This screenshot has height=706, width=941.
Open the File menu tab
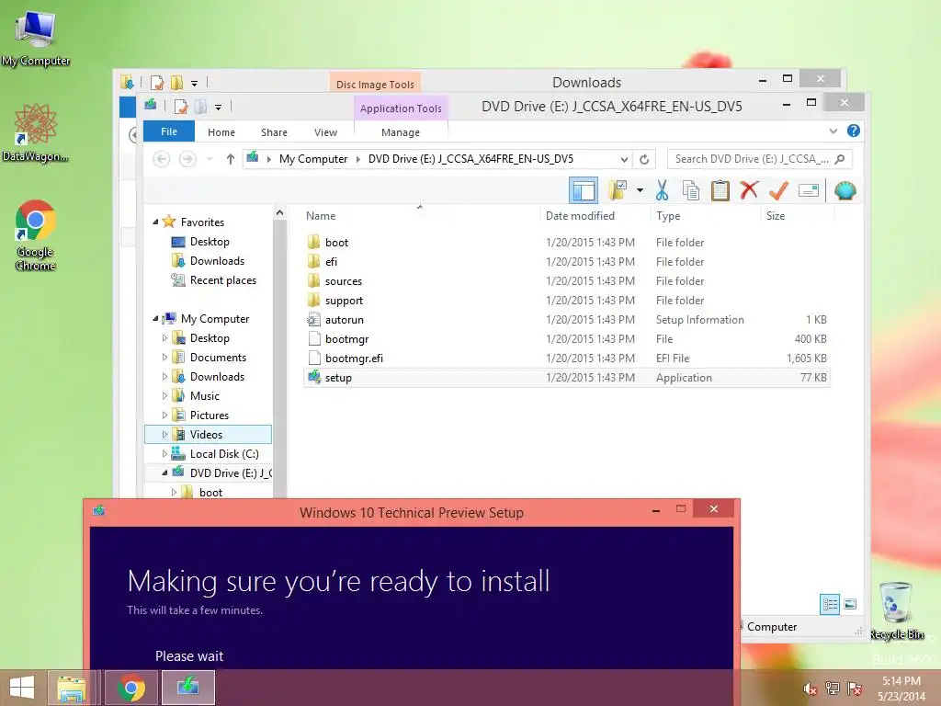tap(169, 131)
